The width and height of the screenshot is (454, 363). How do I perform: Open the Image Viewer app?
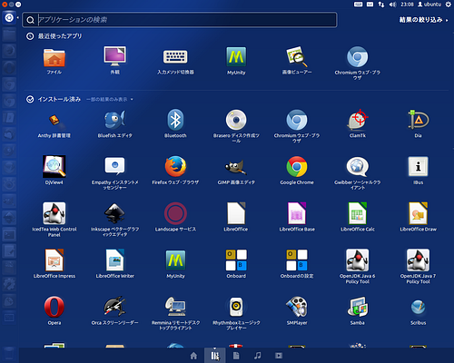point(297,56)
